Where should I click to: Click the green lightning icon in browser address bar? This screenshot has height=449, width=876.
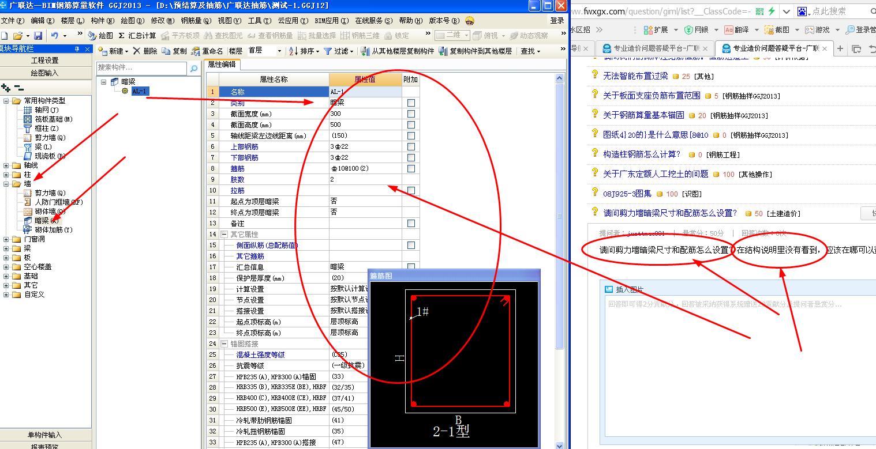[771, 11]
